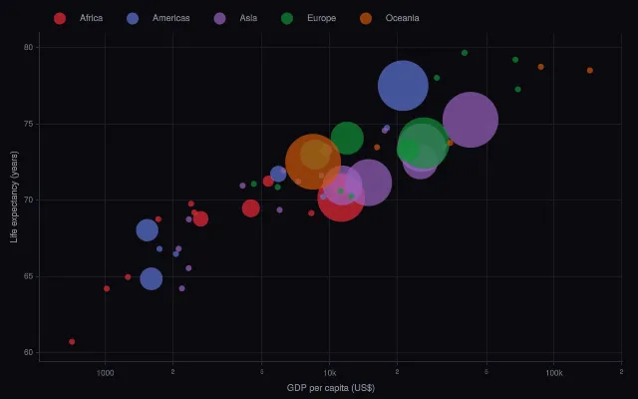
Task: Toggle the Europe legend entry
Action: [309, 18]
